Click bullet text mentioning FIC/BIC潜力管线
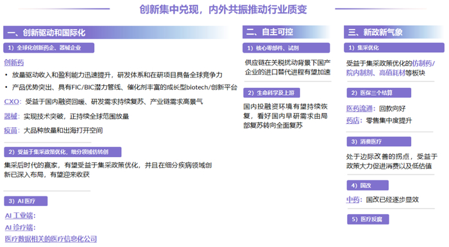Image resolution: width=449 pixels, height=247 pixels. [124, 87]
